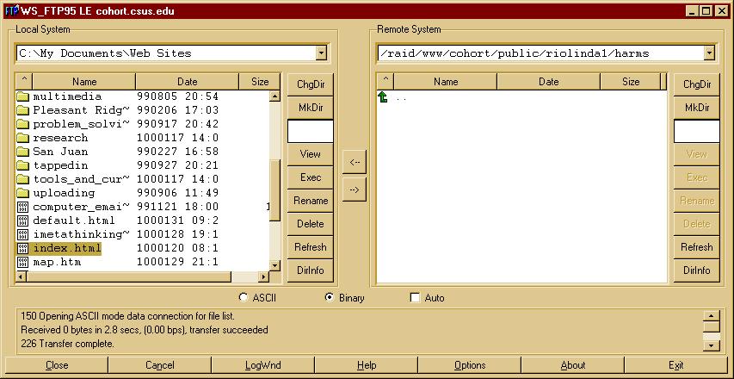Click the computer_emai~ file icon
The width and height of the screenshot is (734, 379).
[x=22, y=207]
